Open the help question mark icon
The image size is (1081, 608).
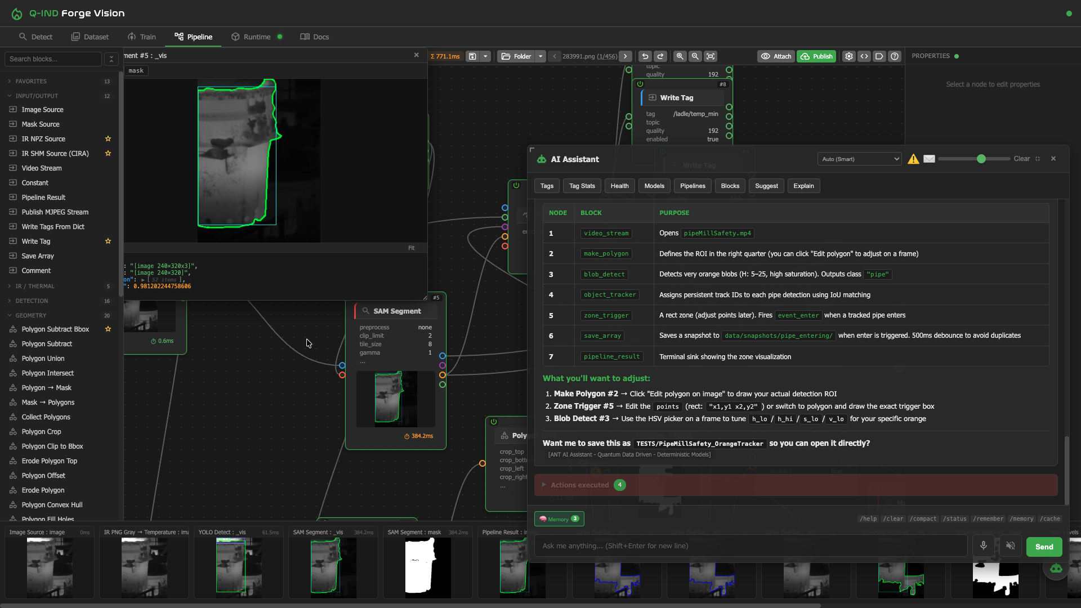[895, 56]
